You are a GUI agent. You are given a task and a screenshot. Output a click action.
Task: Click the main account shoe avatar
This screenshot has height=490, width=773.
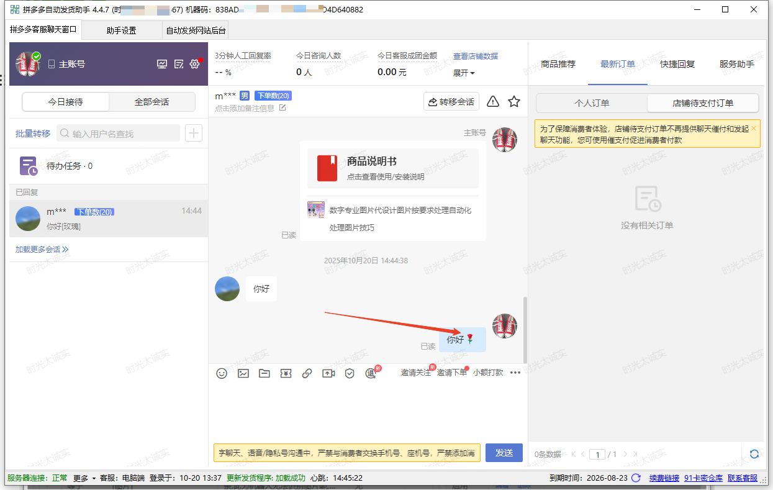click(28, 64)
